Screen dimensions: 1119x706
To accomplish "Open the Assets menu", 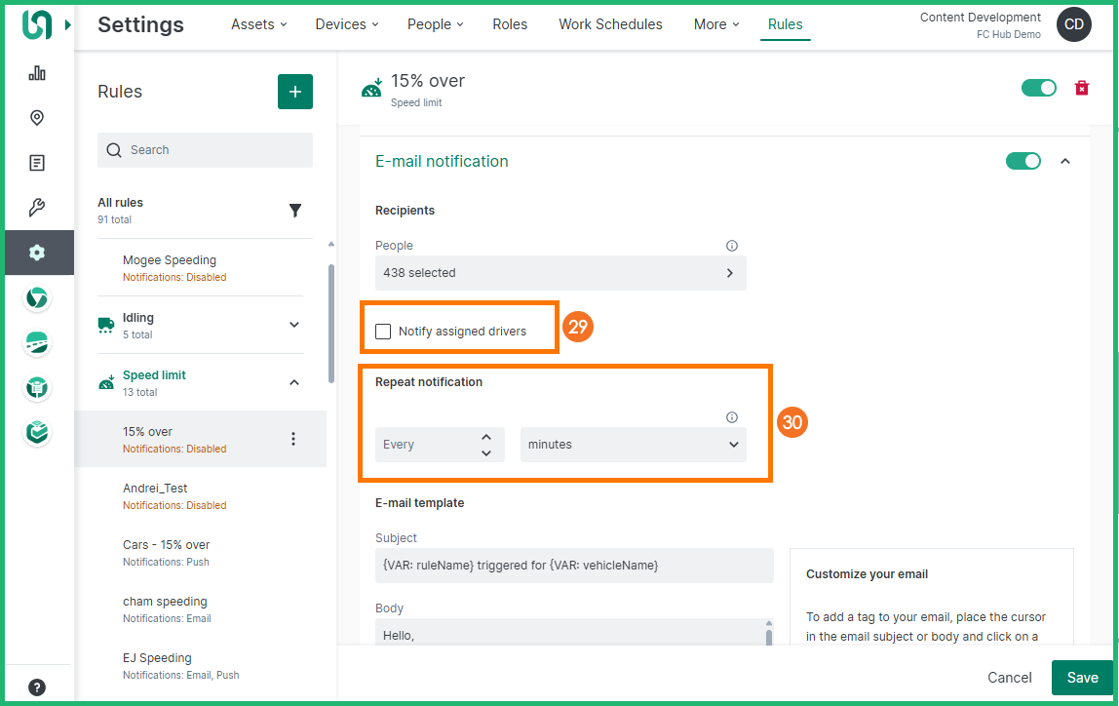I will 258,24.
